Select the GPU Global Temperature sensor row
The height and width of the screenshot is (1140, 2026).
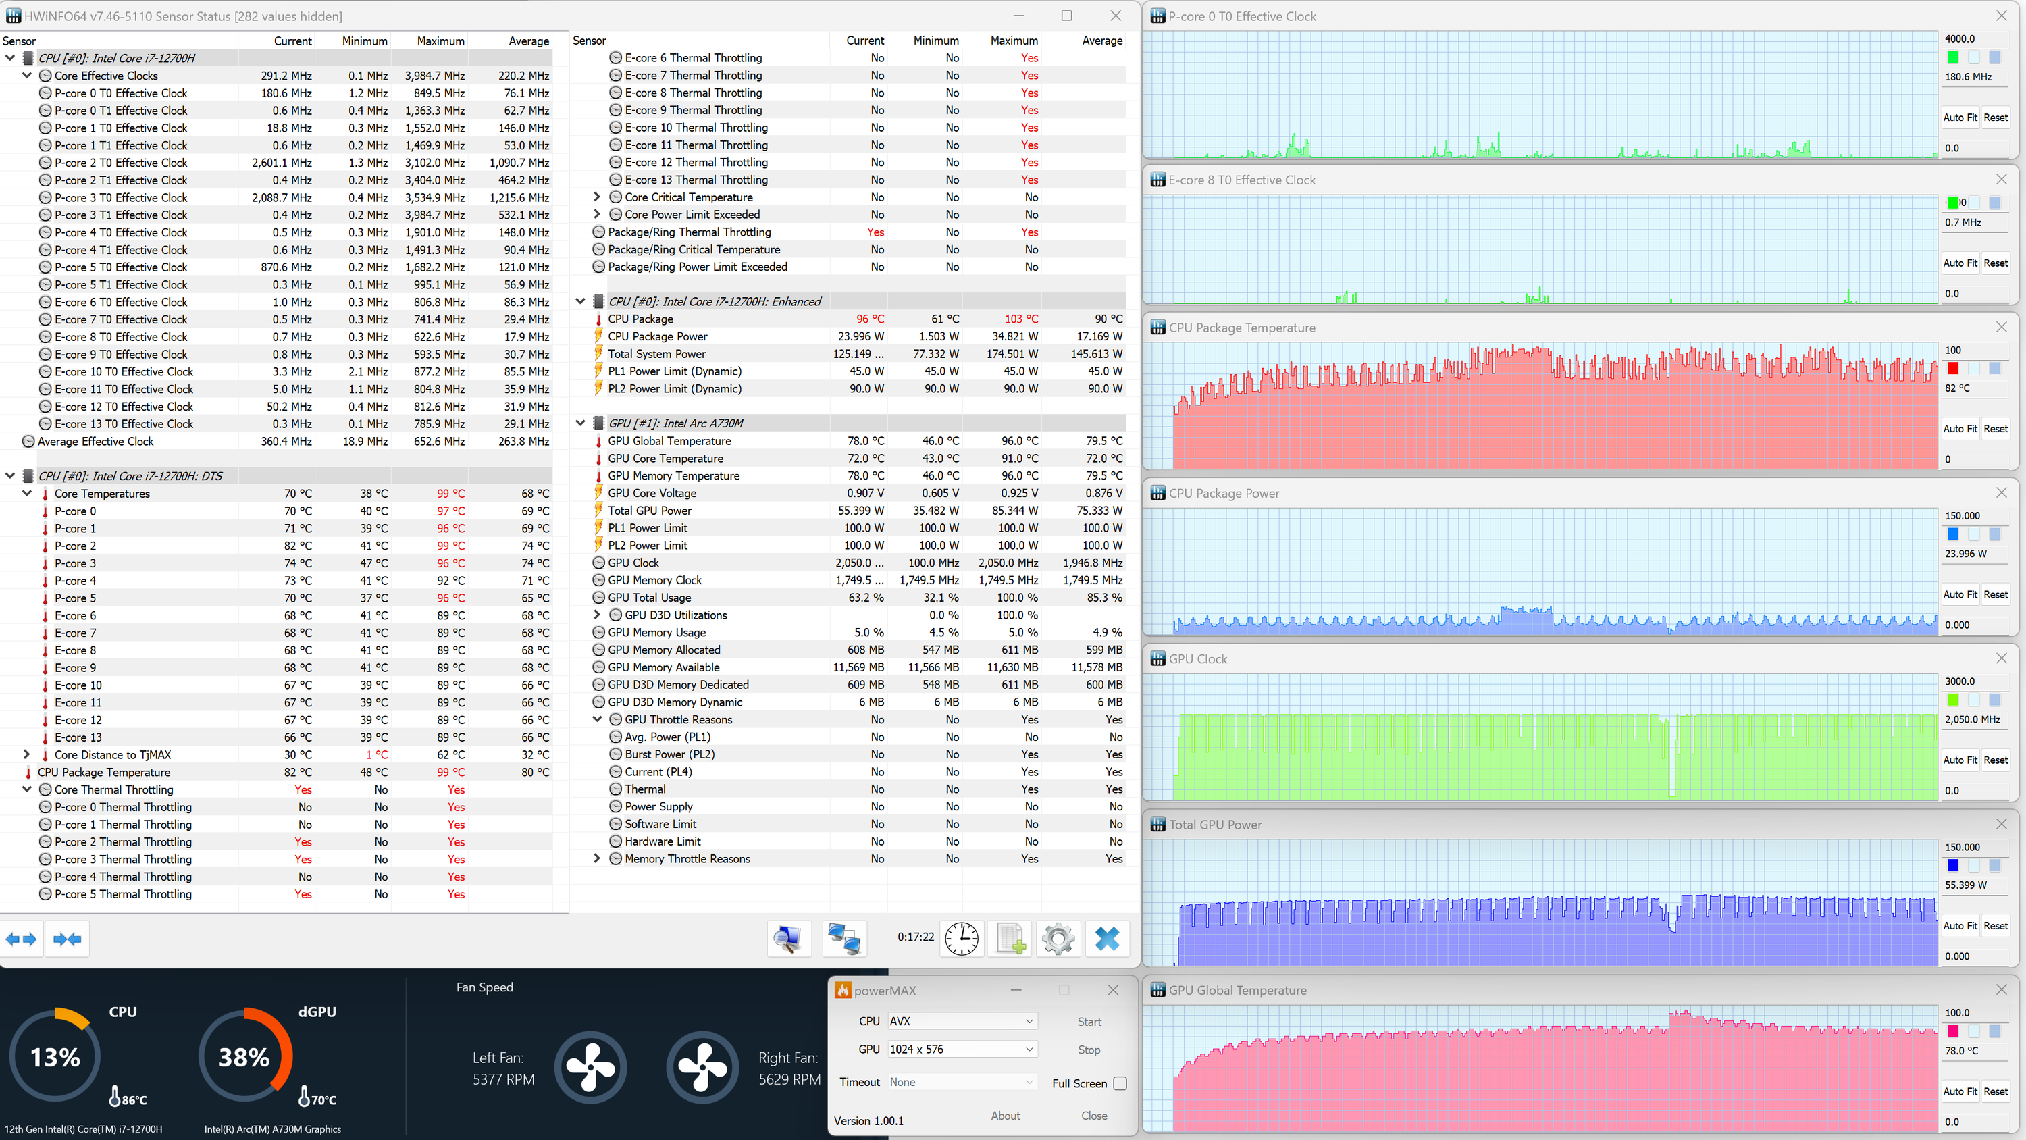tap(669, 440)
